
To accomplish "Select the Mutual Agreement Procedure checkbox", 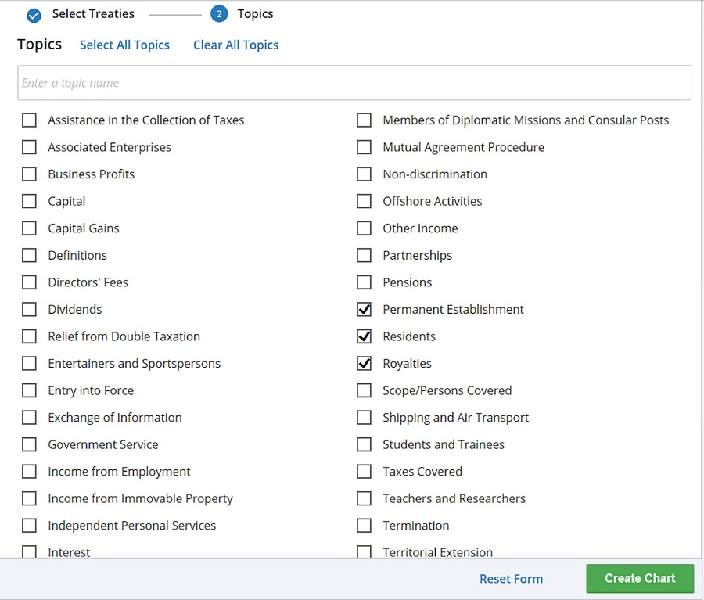I will point(364,147).
